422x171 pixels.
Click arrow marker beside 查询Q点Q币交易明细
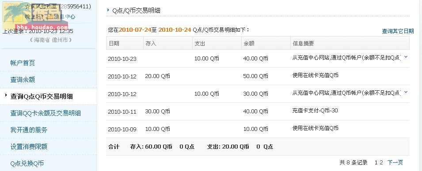6,95
